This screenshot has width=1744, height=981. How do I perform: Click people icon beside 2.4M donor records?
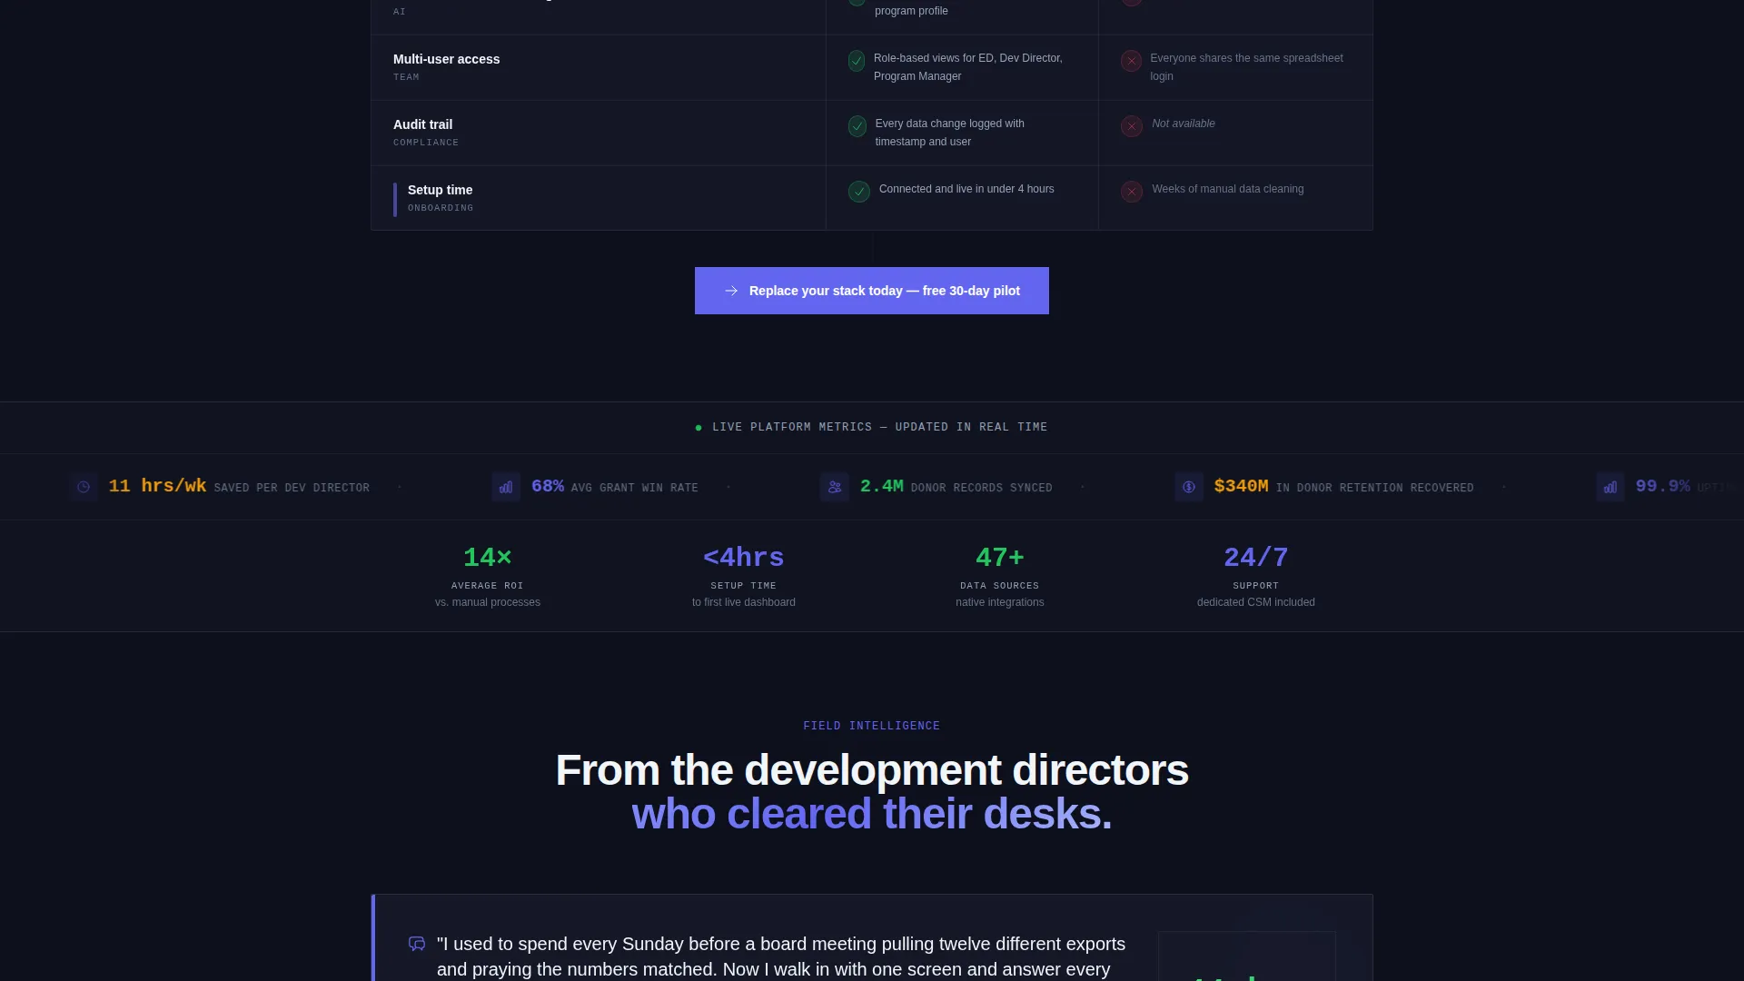point(835,487)
